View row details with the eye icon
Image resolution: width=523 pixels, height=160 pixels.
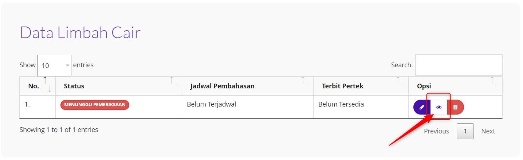click(x=439, y=107)
